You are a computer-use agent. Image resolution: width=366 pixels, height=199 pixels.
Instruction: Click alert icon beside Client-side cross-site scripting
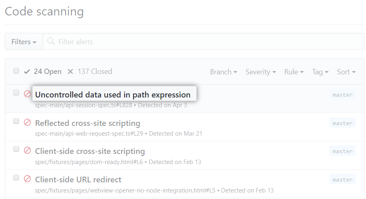27,150
